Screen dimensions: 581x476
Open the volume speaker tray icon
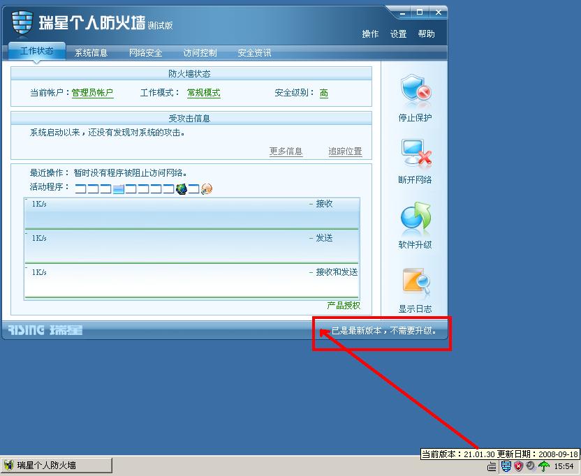[531, 466]
